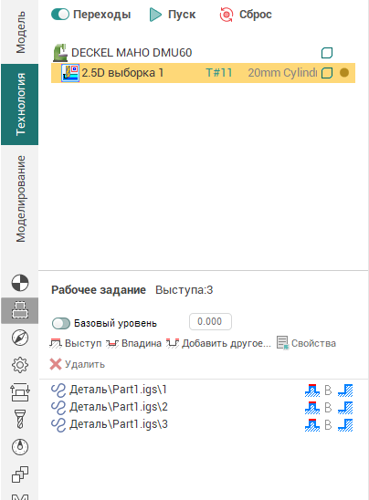Image resolution: width=369 pixels, height=500 pixels.
Task: Select the Технология tab
Action: [x=20, y=104]
